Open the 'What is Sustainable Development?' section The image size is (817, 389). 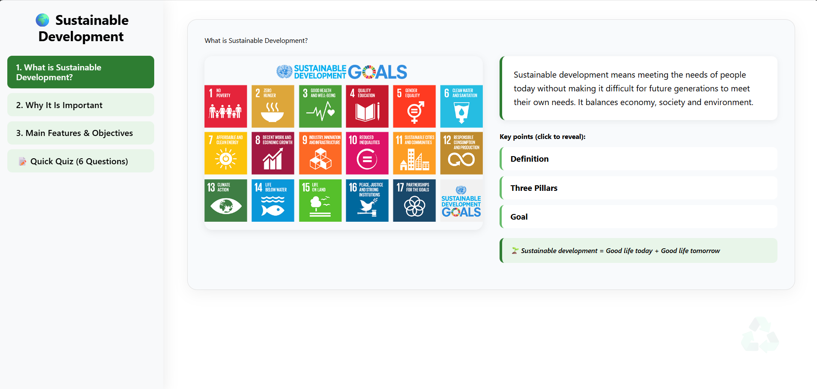coord(81,72)
